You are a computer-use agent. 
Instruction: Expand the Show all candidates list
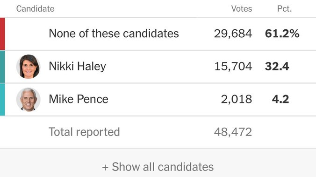click(158, 167)
